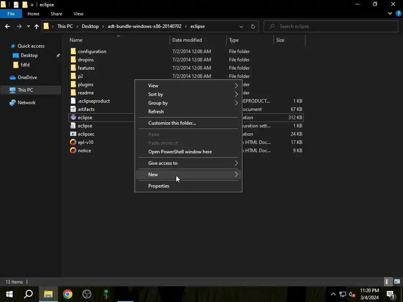Show hidden system tray icons chevron
The width and height of the screenshot is (403, 302).
[333, 294]
